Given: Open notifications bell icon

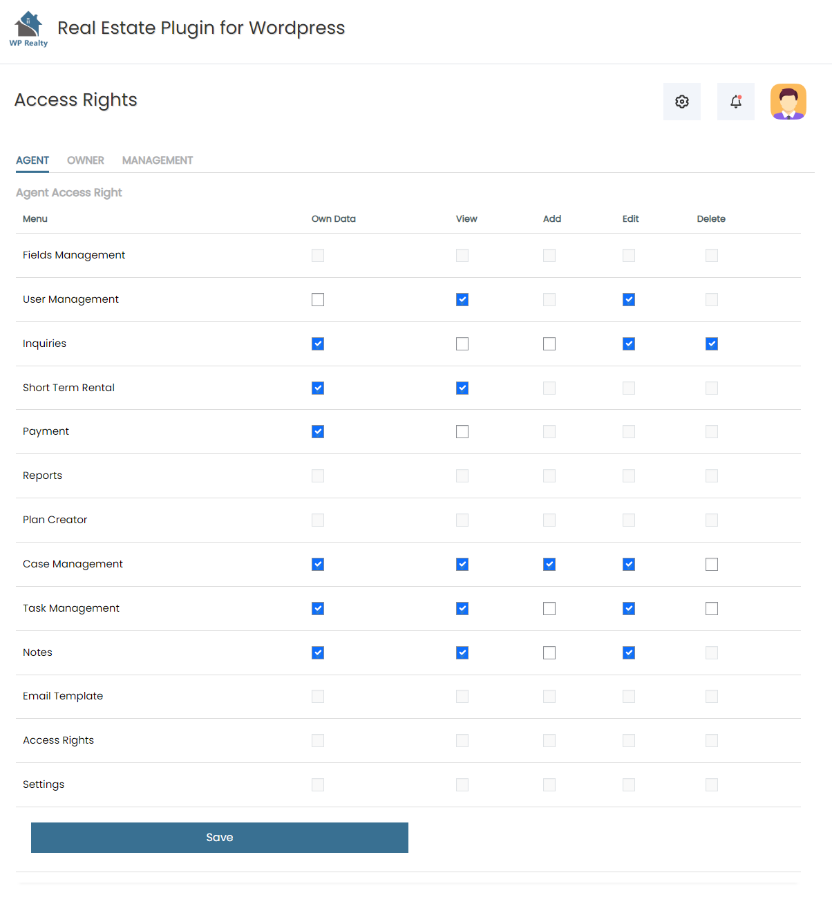Looking at the screenshot, I should [736, 102].
